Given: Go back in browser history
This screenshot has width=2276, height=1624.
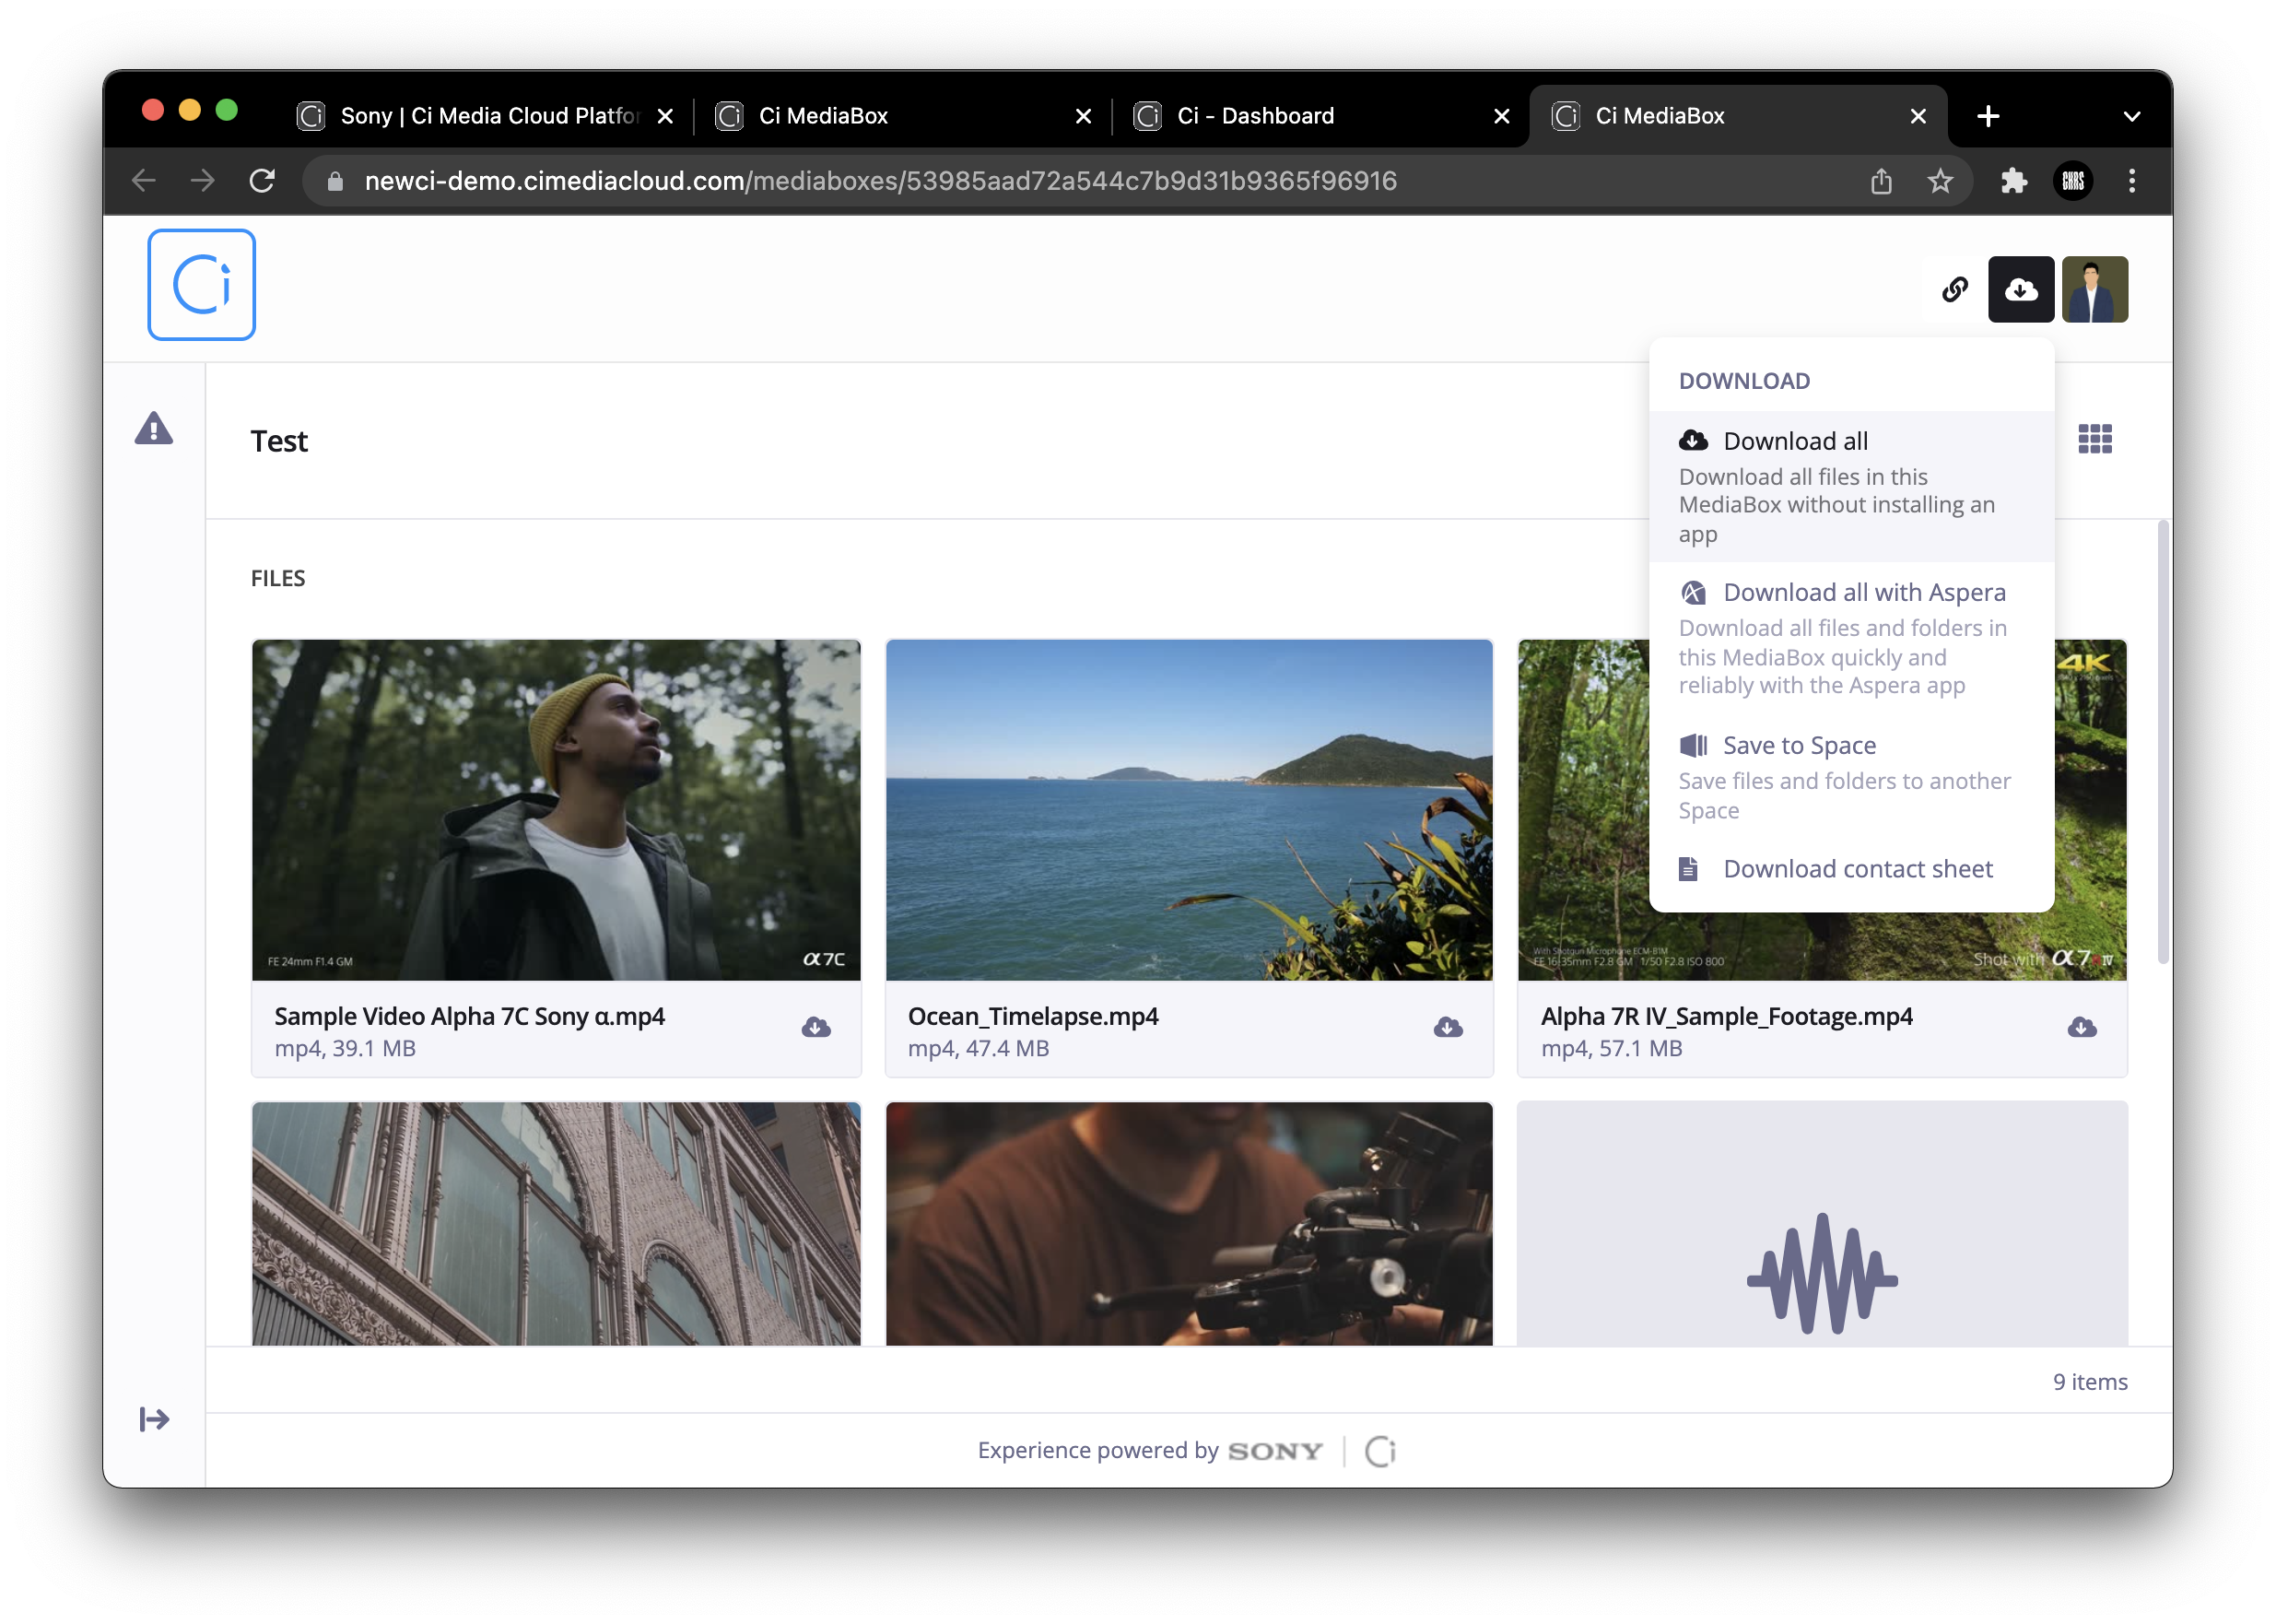Looking at the screenshot, I should pyautogui.click(x=144, y=181).
